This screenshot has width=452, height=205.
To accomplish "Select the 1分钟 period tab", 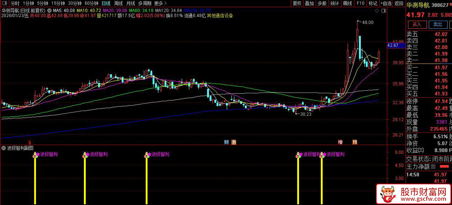I will click(29, 3).
